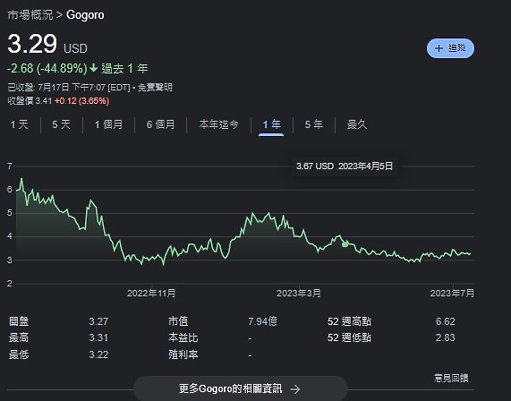Select the 5 天 range tab

pos(61,124)
